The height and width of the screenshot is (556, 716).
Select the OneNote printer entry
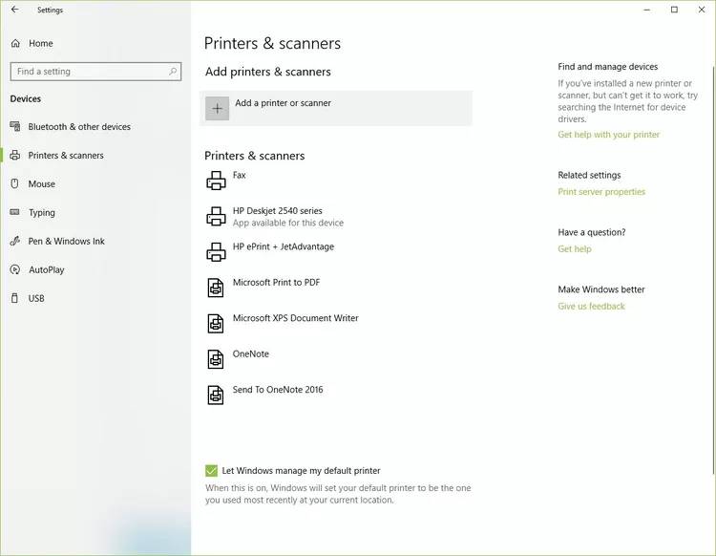[x=251, y=353]
